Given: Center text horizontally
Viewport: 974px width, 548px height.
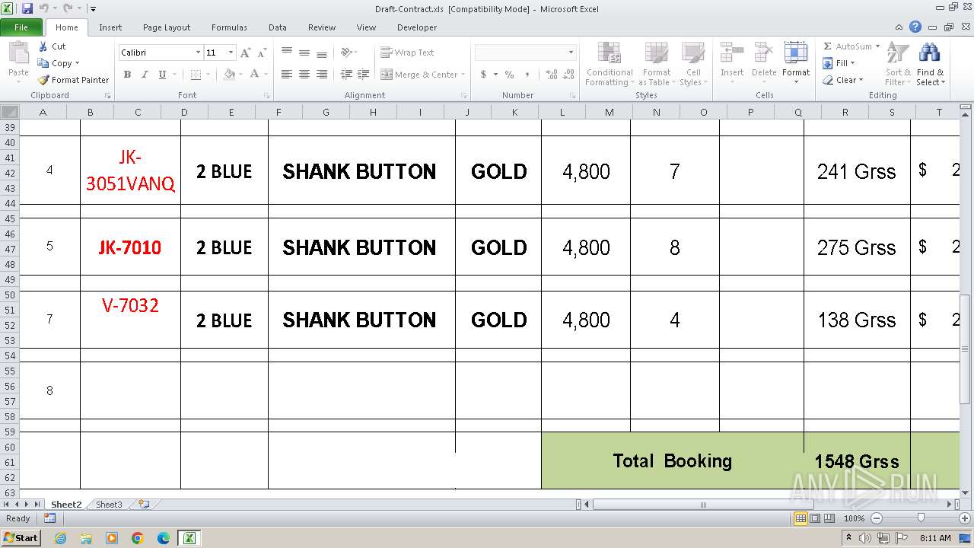Looking at the screenshot, I should click(304, 75).
